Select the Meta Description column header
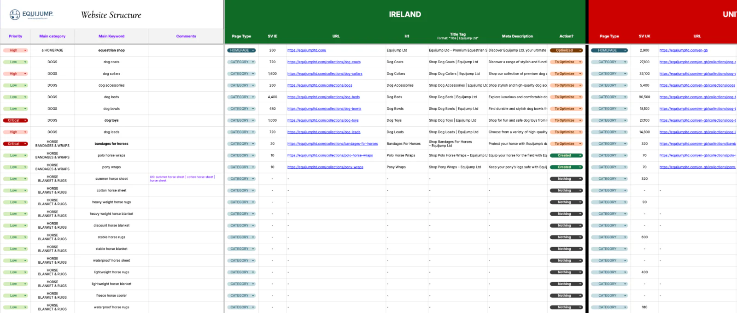The image size is (737, 313). (x=517, y=36)
